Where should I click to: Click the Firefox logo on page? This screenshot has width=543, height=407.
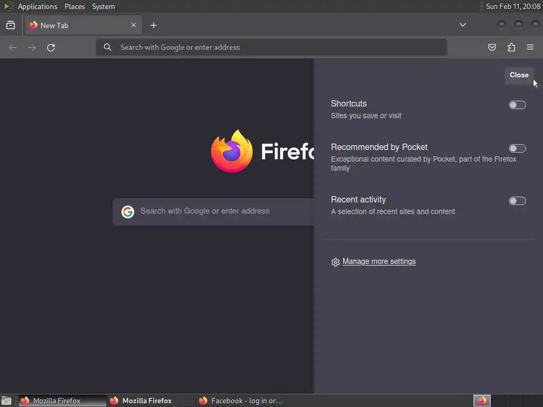tap(232, 151)
